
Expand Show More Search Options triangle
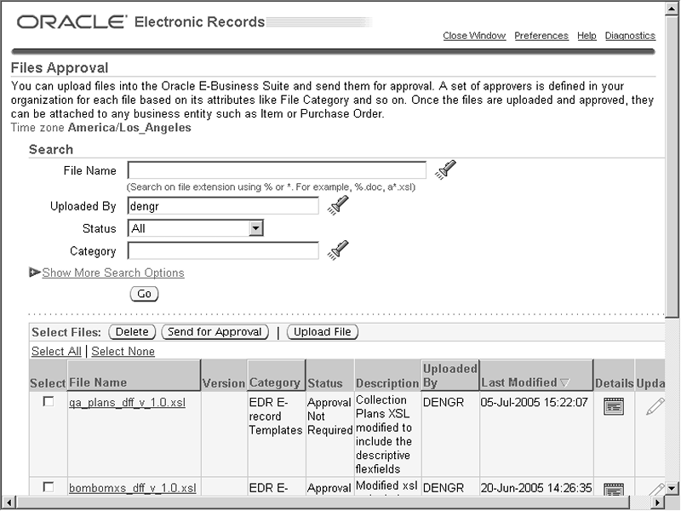(35, 273)
